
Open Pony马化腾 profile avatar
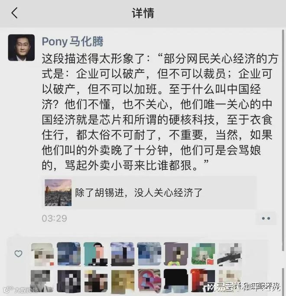[x=21, y=48]
